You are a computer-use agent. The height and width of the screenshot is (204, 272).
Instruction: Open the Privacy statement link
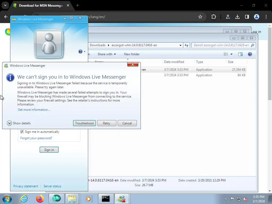coord(26,186)
